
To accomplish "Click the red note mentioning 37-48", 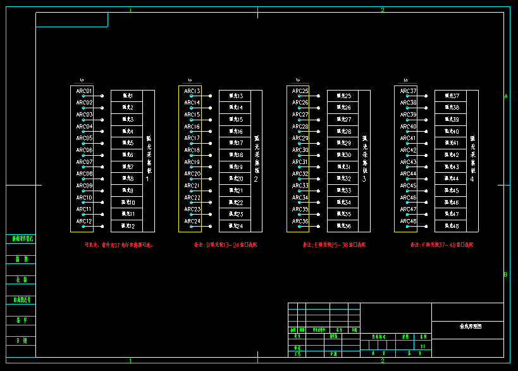I will pos(441,244).
